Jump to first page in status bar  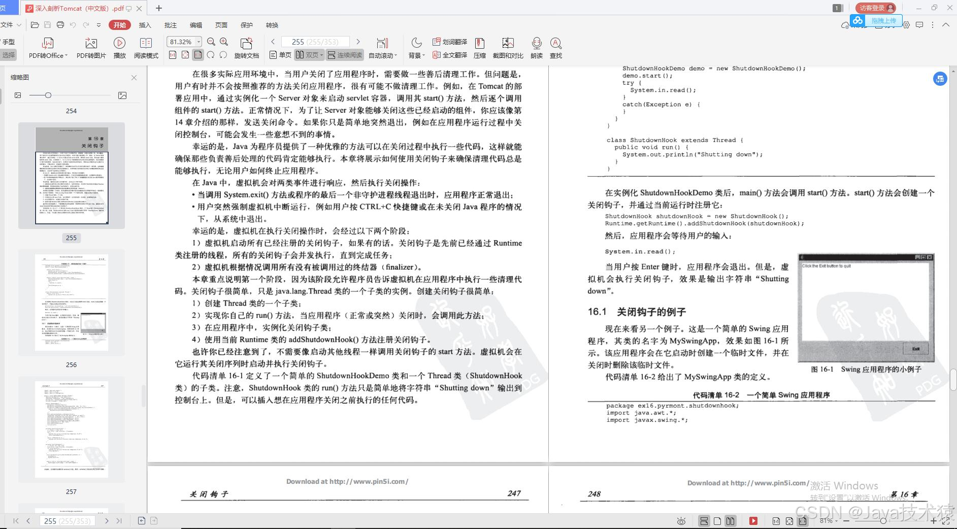[x=16, y=521]
